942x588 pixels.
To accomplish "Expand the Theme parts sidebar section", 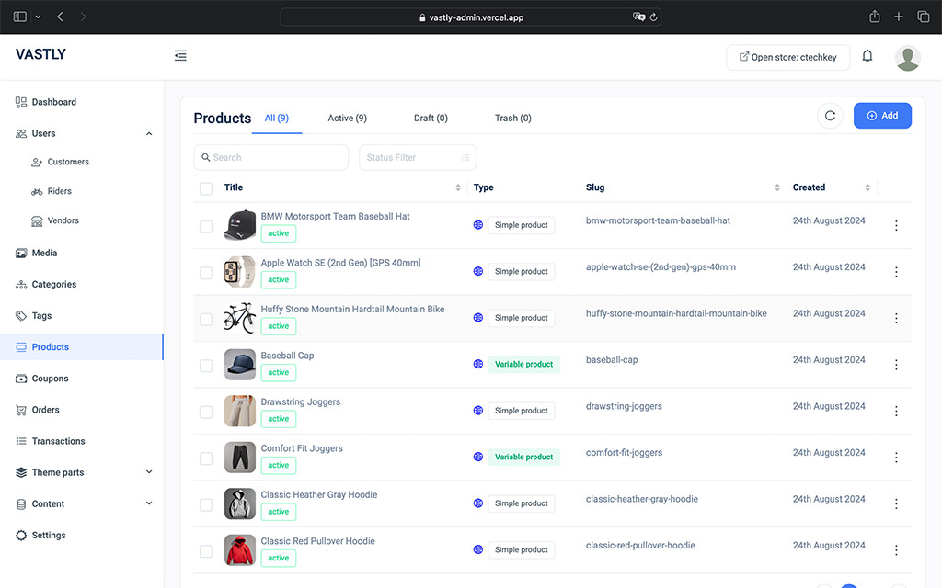I will coord(149,472).
